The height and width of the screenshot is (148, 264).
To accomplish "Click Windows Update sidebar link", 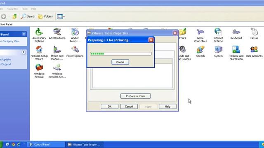I will [5, 60].
